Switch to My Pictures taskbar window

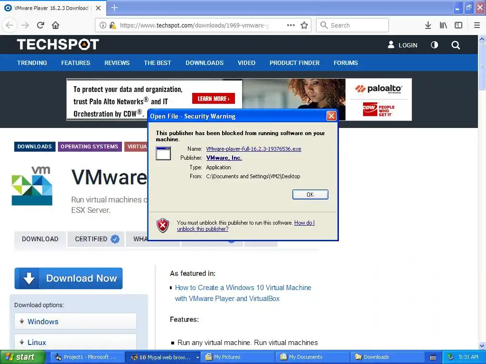[x=238, y=357]
